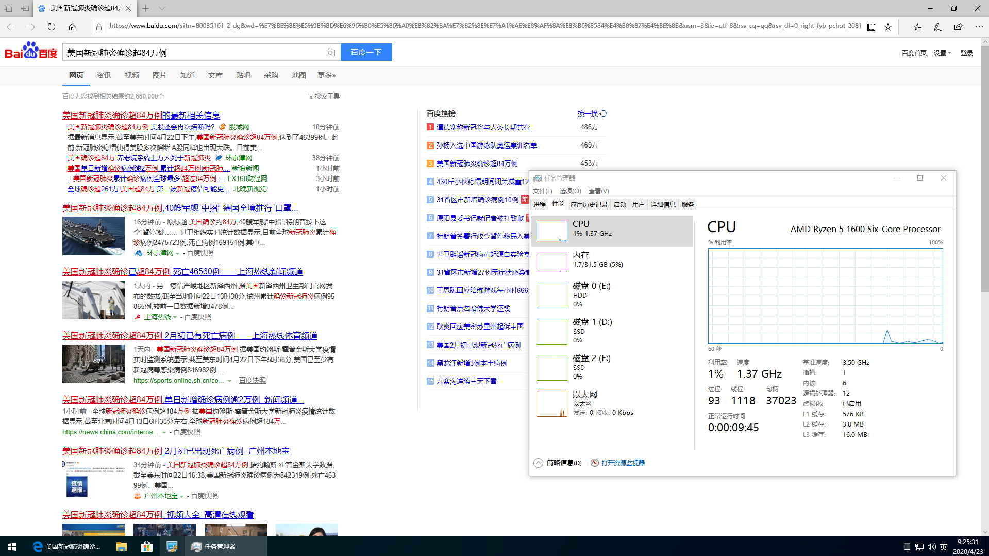This screenshot has height=556, width=989.
Task: Switch to 服务 tab
Action: tap(688, 205)
